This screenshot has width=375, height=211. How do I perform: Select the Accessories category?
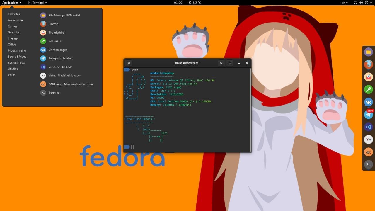(16, 20)
